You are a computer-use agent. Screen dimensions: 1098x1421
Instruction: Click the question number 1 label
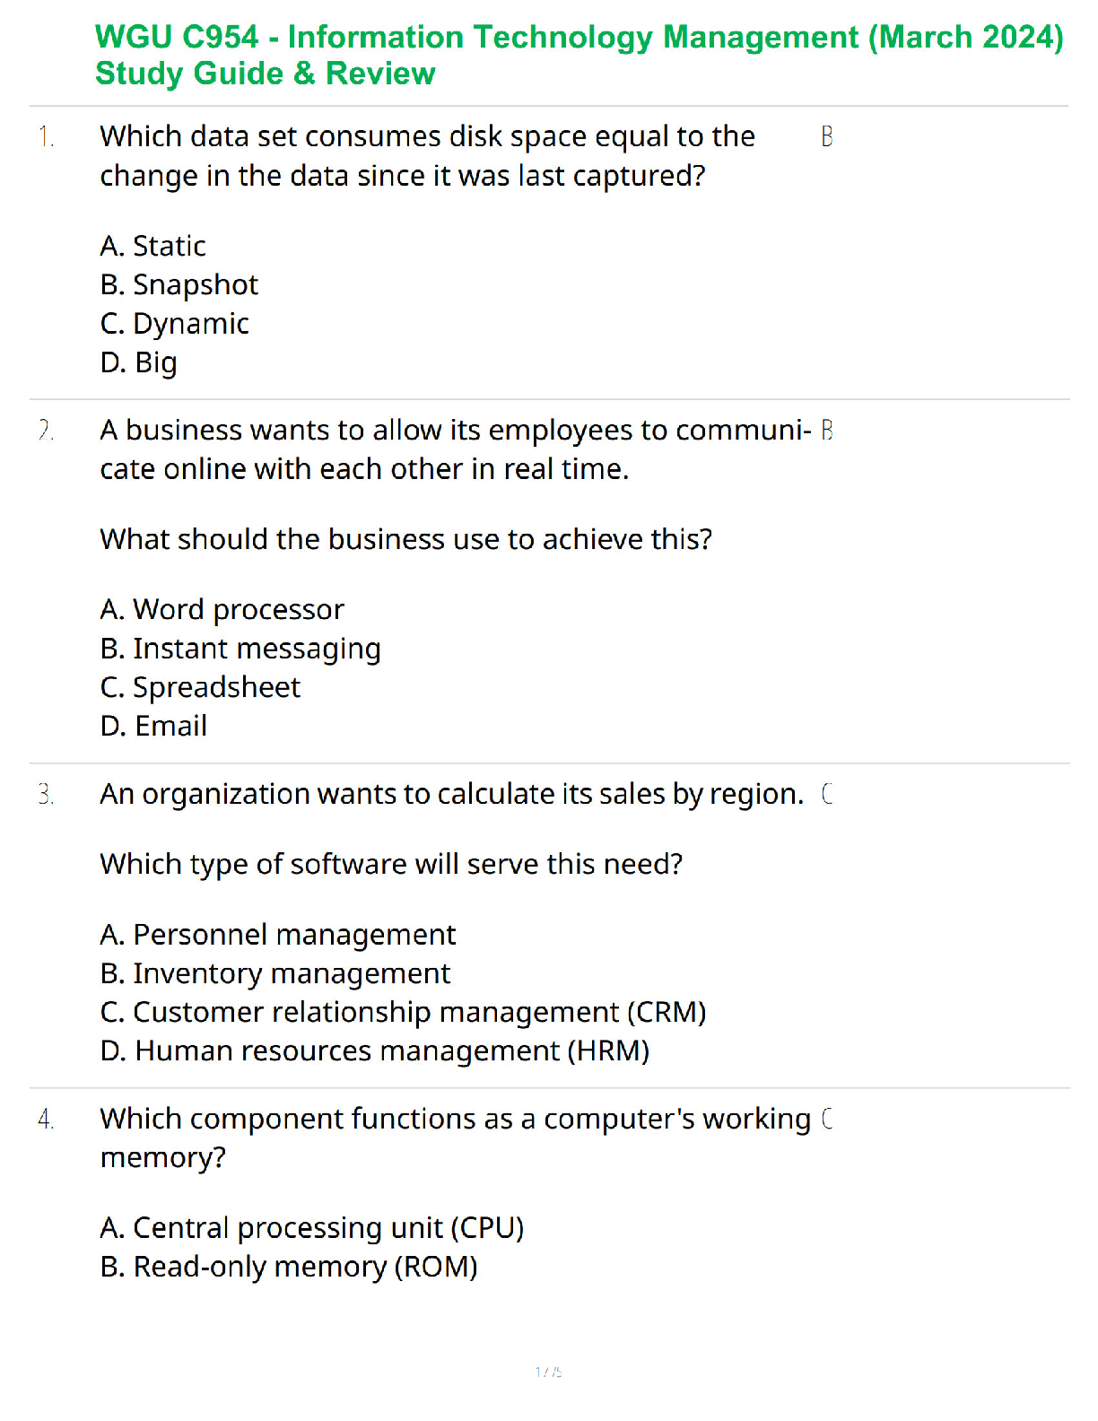point(47,137)
